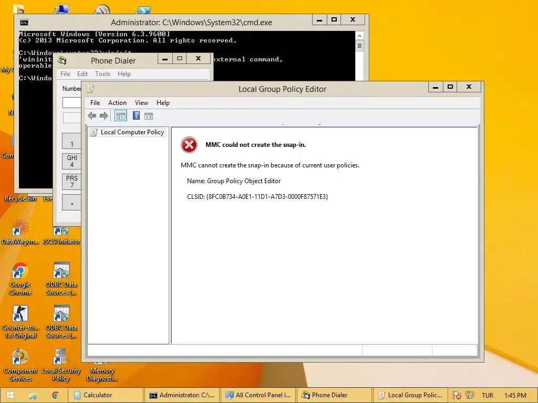Click the 1:45 PM clock
This screenshot has height=403, width=538.
[515, 396]
